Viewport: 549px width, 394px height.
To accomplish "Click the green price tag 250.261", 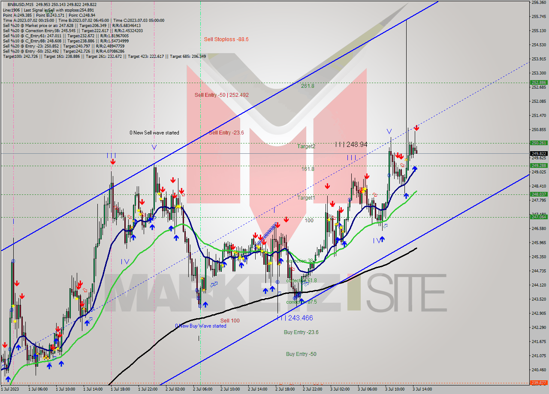I will point(539,143).
